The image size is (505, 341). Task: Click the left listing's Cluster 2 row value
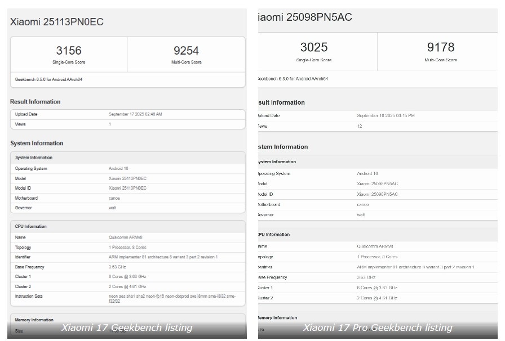pyautogui.click(x=127, y=286)
